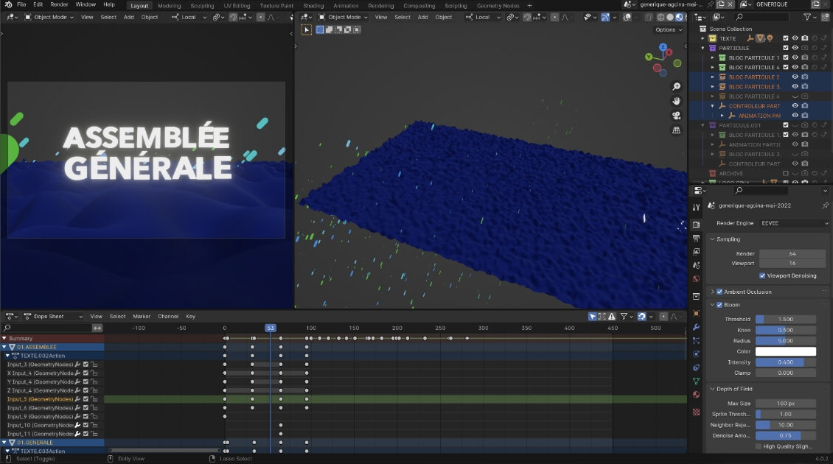
Task: Open the Particles properties tab
Action: click(x=696, y=340)
